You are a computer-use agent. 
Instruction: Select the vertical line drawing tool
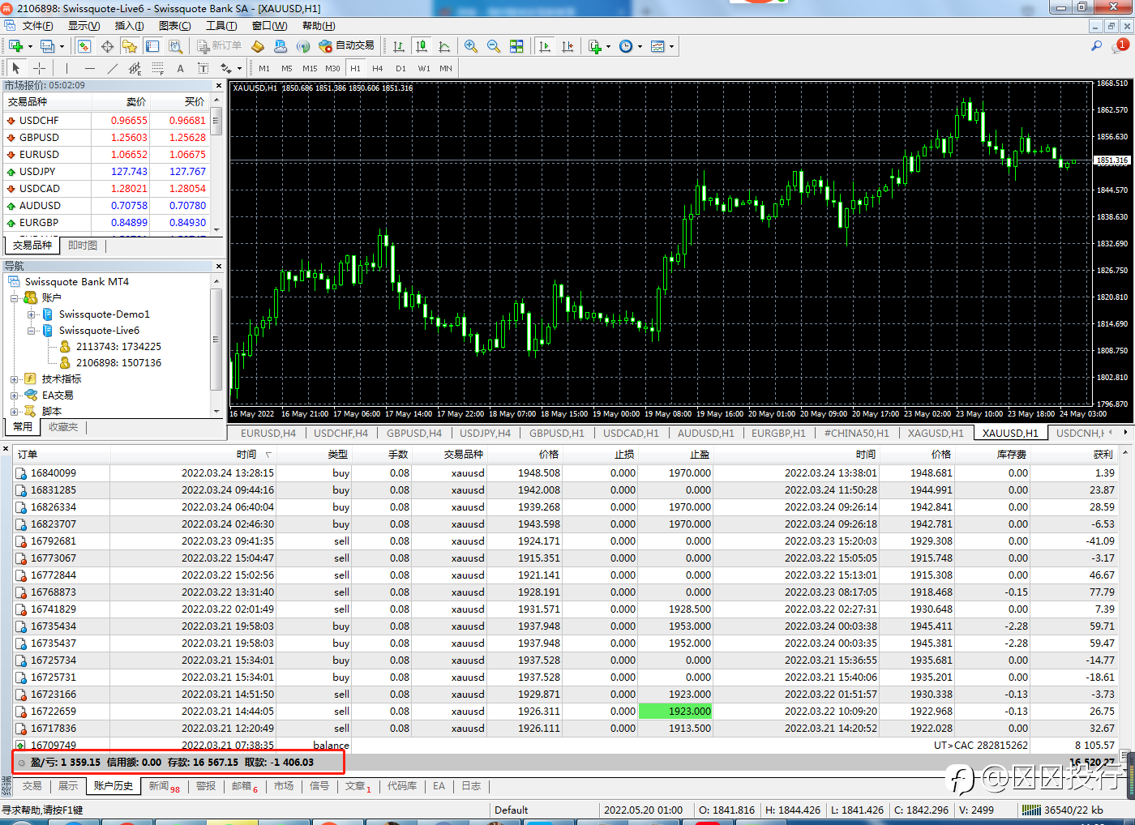pyautogui.click(x=66, y=69)
